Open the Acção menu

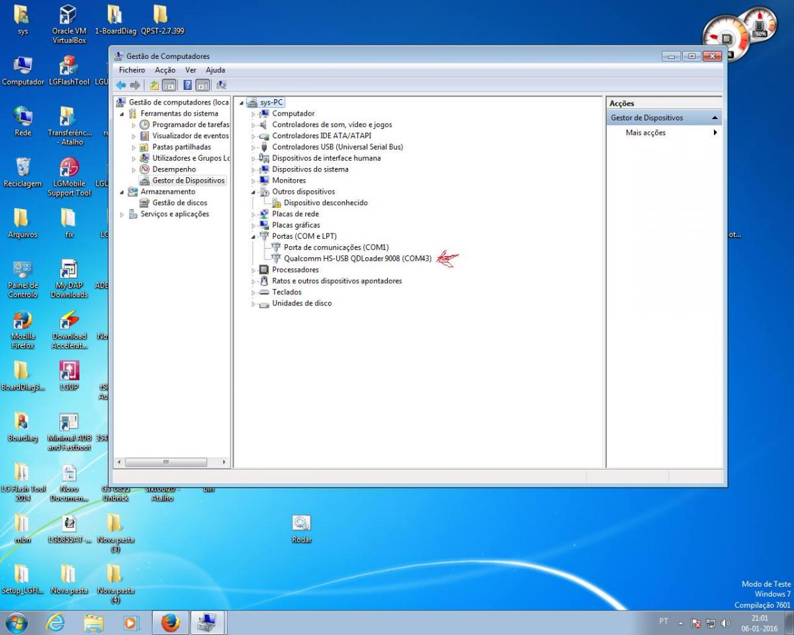click(x=165, y=70)
